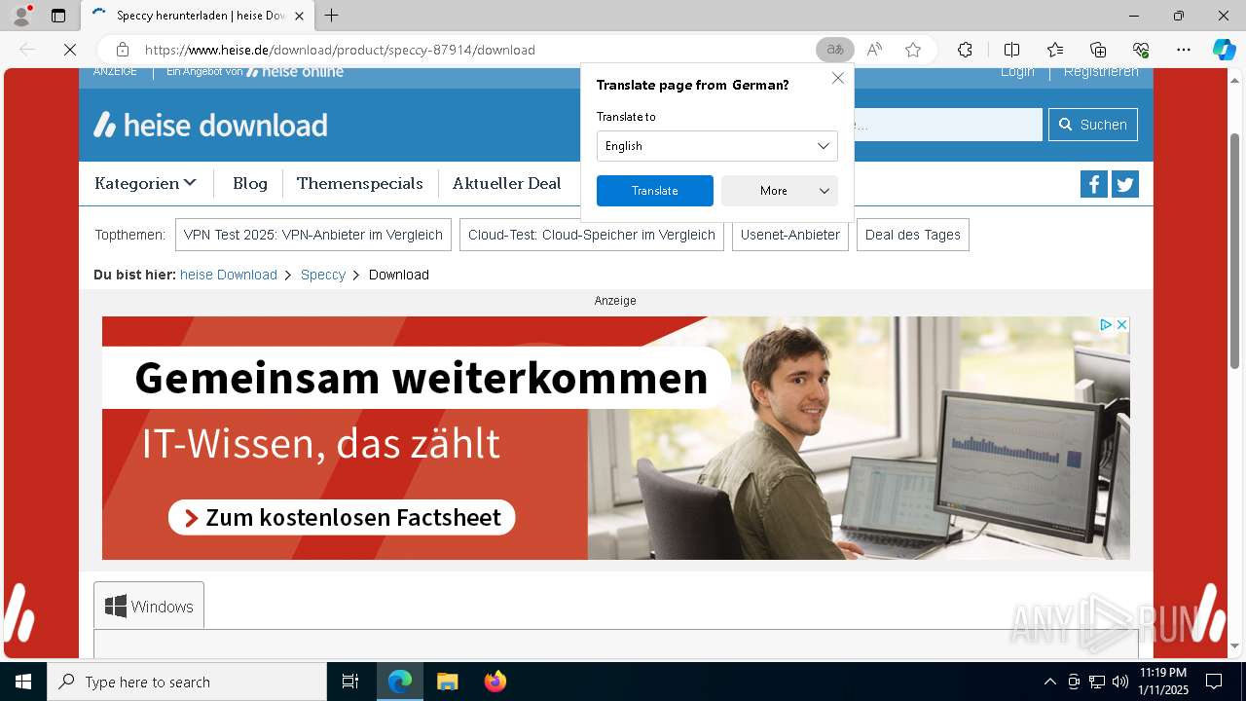The image size is (1246, 701).
Task: Click the taskbar search box
Action: (x=187, y=682)
